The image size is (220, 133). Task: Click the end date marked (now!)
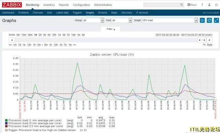click(x=197, y=35)
